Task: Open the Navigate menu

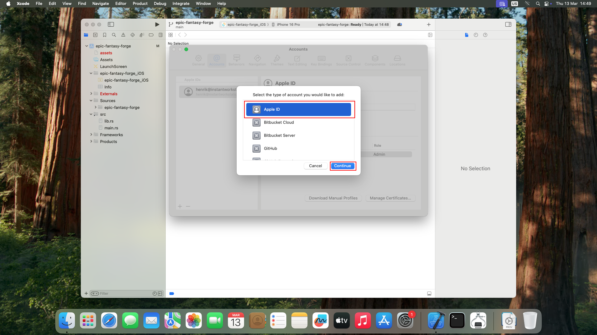Action: coord(100,3)
